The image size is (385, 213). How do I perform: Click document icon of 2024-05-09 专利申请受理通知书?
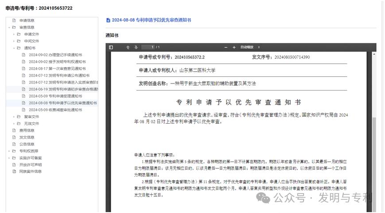23,96
